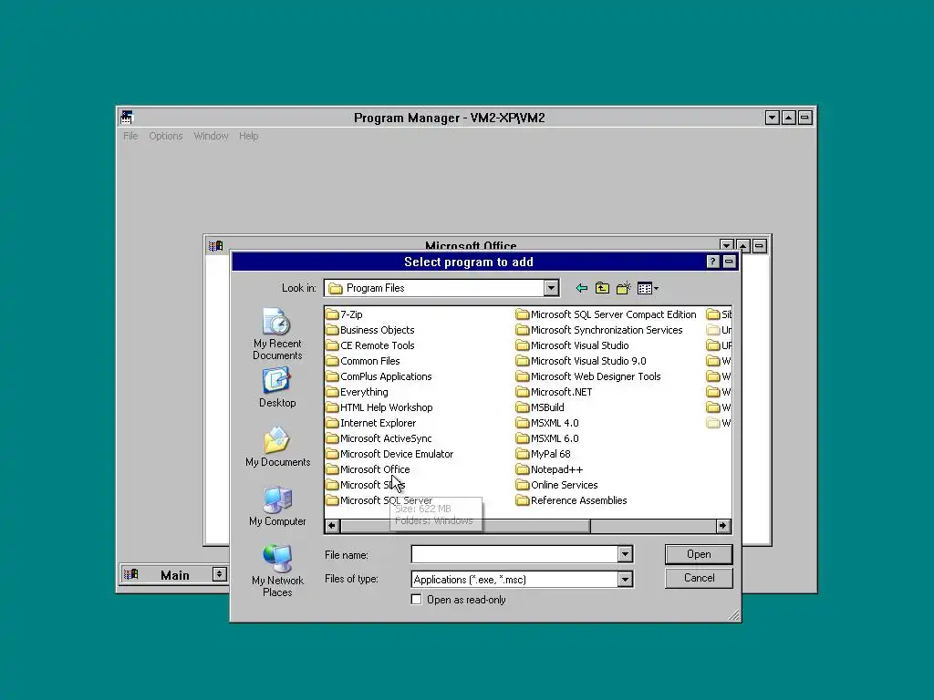Select the Microsoft Office folder
This screenshot has height=700, width=934.
click(x=368, y=469)
